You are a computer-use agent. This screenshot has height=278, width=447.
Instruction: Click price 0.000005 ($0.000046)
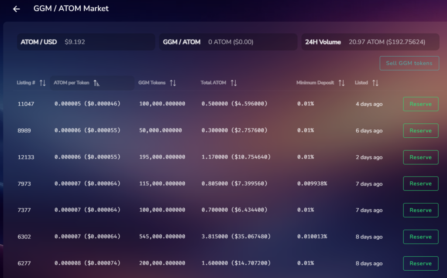(x=87, y=104)
